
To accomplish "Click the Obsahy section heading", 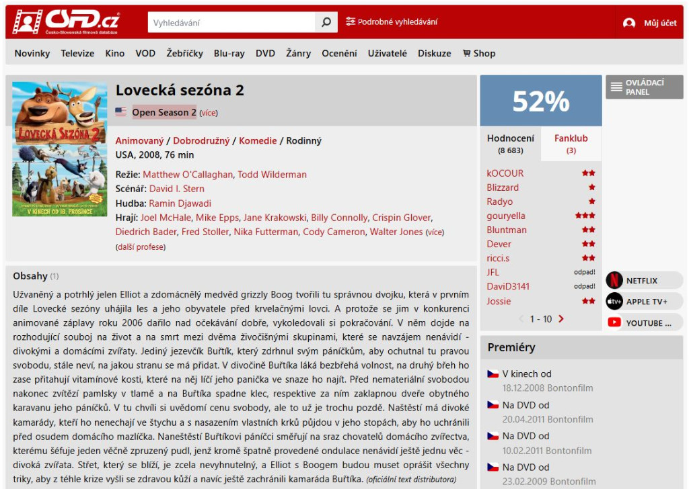I will click(30, 276).
